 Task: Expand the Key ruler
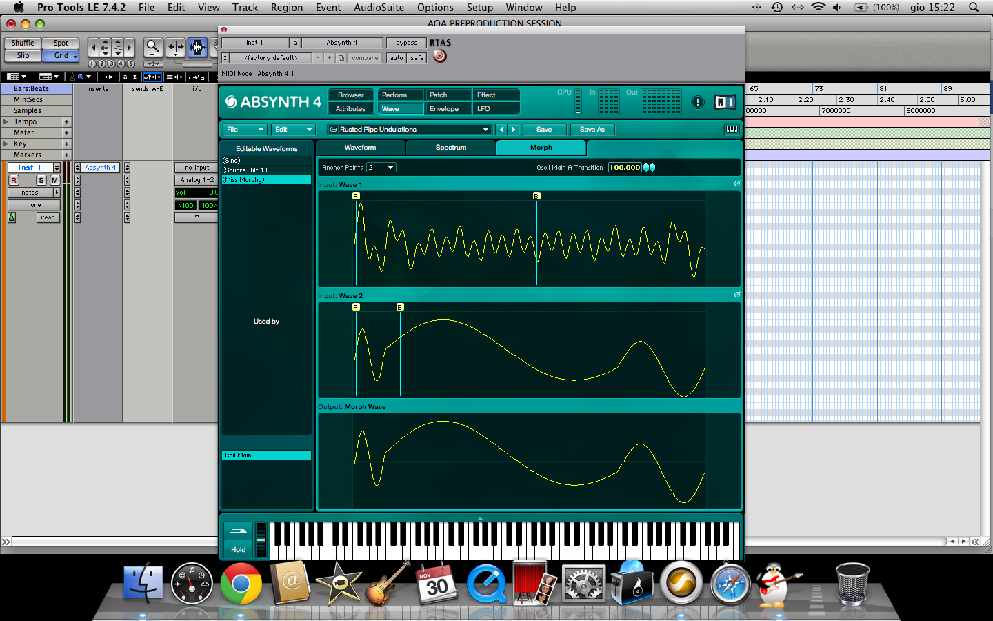(6, 144)
